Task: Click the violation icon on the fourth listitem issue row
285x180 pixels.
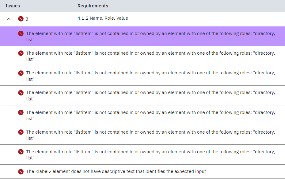Action: 21,92
